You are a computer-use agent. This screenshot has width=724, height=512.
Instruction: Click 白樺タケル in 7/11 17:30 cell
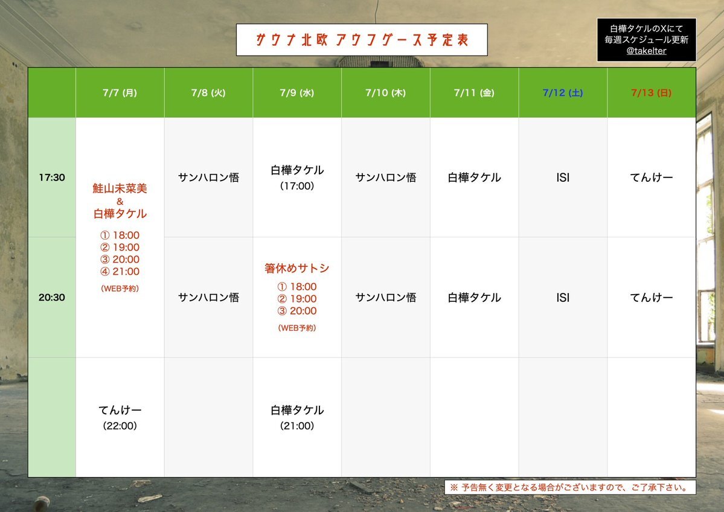click(x=474, y=178)
